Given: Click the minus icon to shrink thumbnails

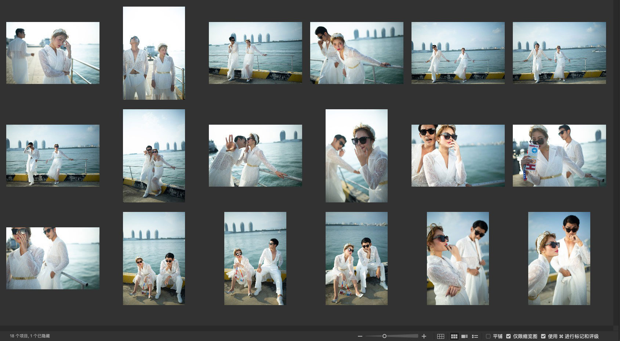Looking at the screenshot, I should coord(360,336).
